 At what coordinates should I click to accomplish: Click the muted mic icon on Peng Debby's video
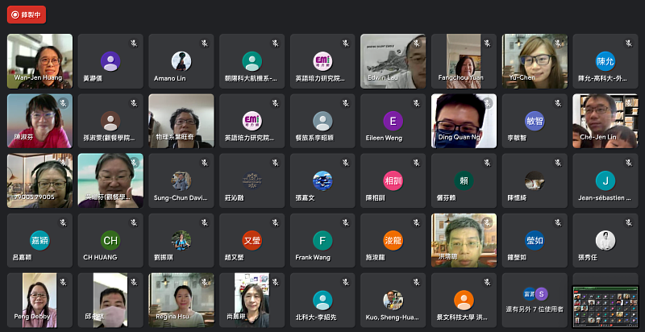pos(64,282)
